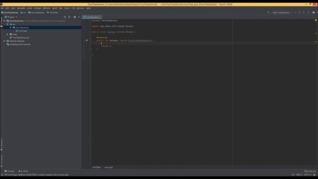
Task: Click the UTF-8 encoding selector
Action: (x=308, y=175)
